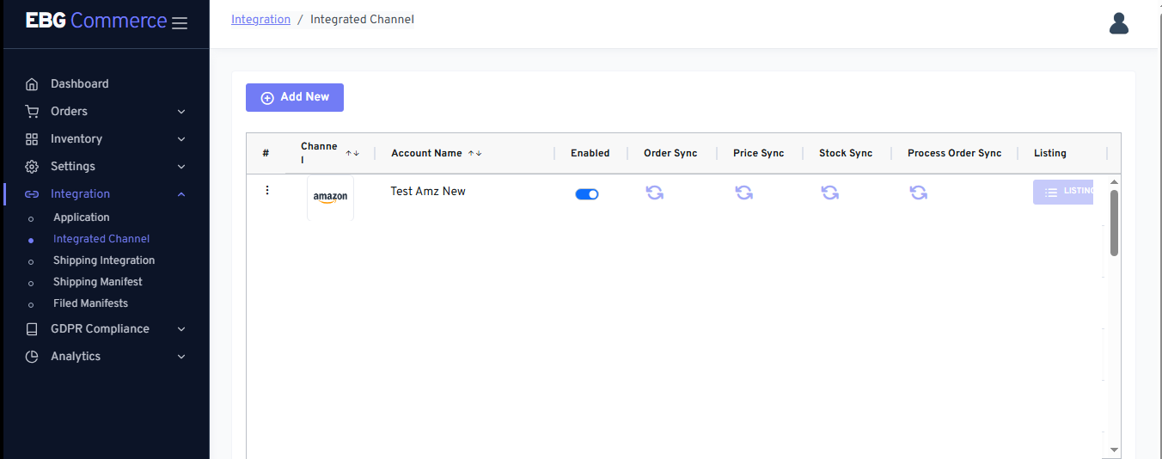The width and height of the screenshot is (1162, 459).
Task: Click the hamburger menu icon beside logo
Action: click(x=180, y=23)
